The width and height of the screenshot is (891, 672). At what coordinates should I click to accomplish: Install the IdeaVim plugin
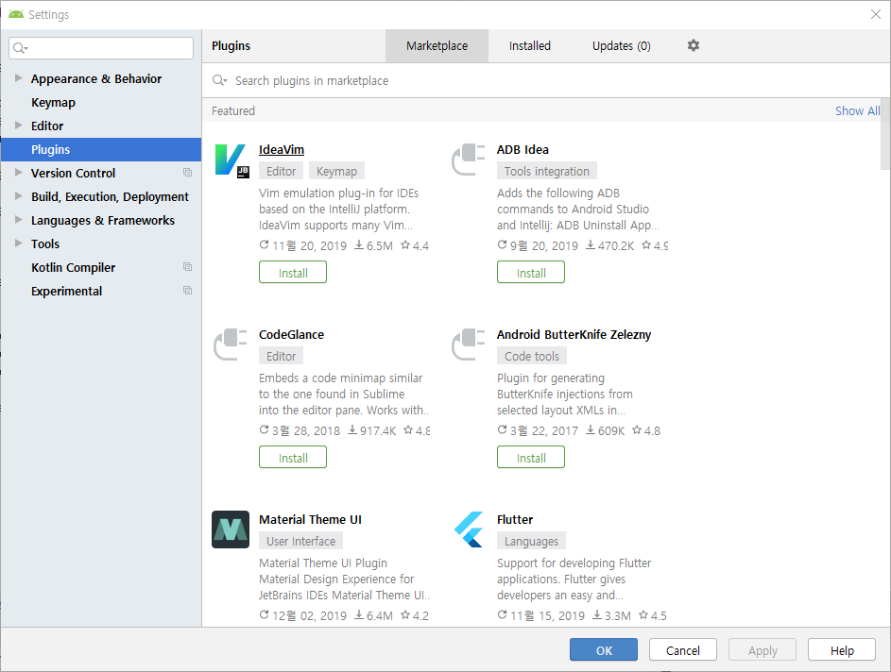click(x=293, y=273)
